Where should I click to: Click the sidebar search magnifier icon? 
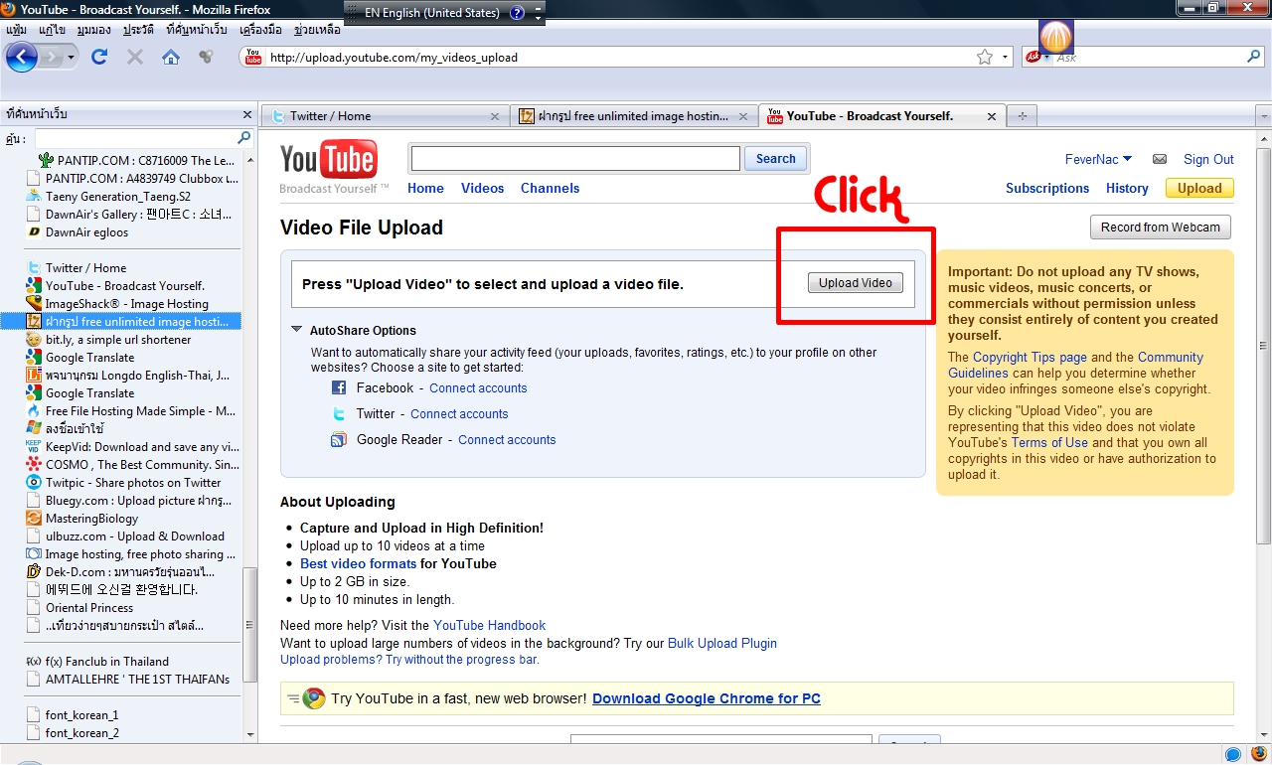244,138
